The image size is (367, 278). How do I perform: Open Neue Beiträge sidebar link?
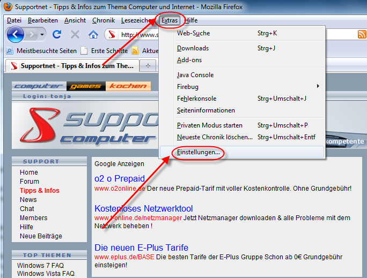click(41, 236)
